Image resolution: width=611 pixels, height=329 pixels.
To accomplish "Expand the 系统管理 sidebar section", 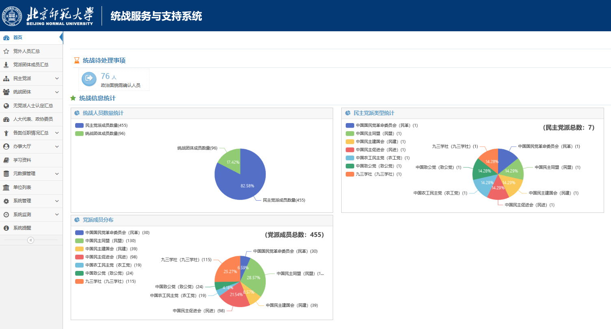I will click(57, 201).
